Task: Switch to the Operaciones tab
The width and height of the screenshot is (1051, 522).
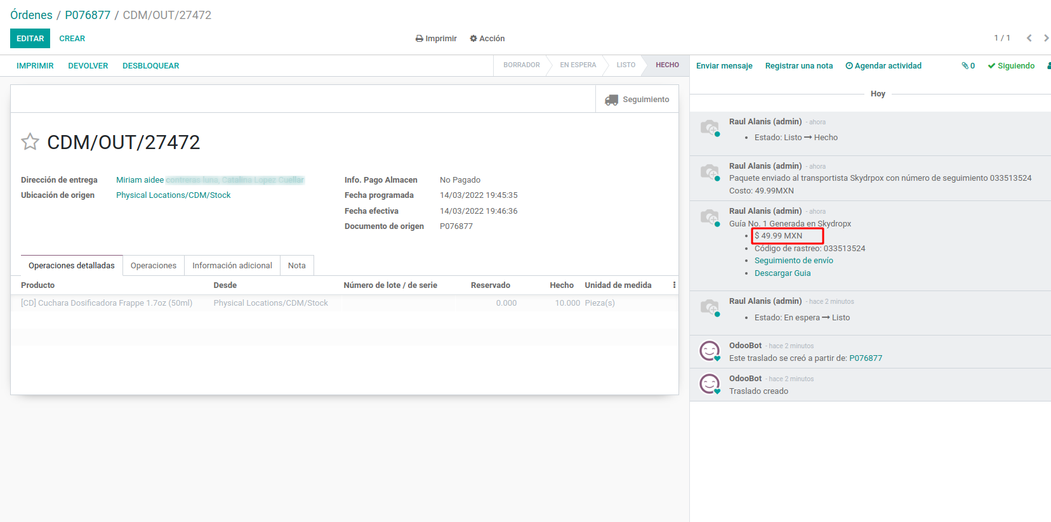Action: coord(154,266)
